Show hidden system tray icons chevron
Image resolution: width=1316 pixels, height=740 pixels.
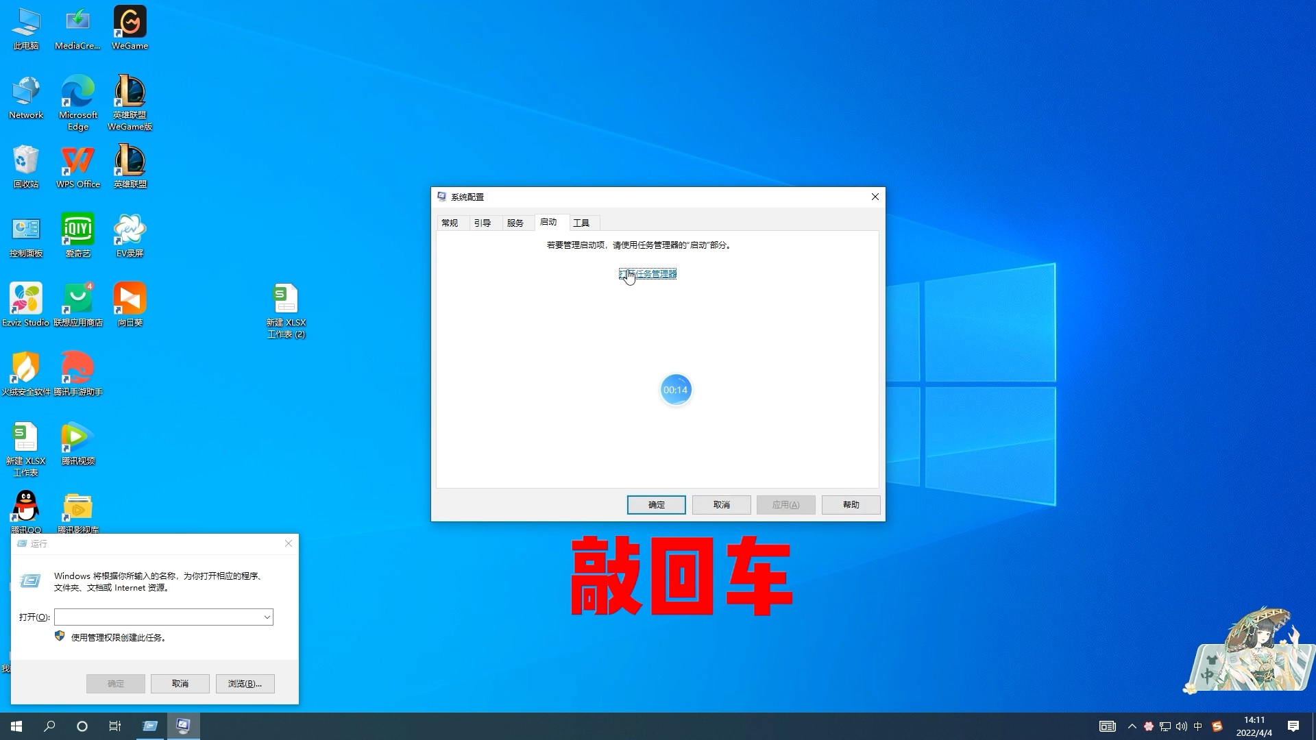1132,726
